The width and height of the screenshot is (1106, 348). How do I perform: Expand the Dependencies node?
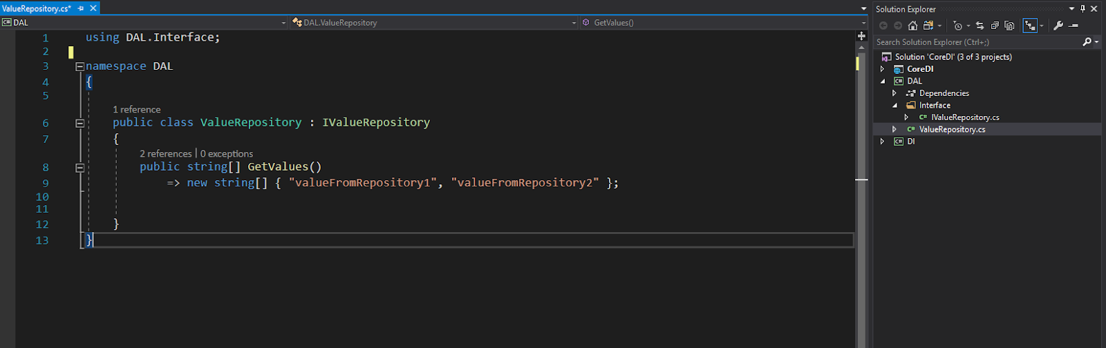(x=894, y=93)
